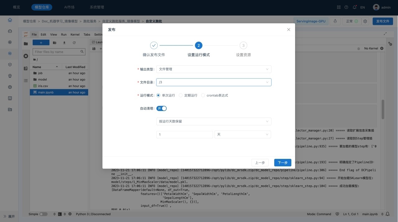Click the notification bell icon in header
The height and width of the screenshot is (222, 398).
click(x=354, y=7)
